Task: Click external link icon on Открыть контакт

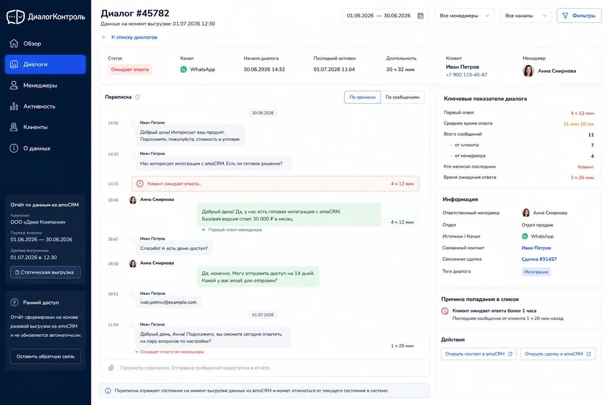Action: click(x=510, y=354)
